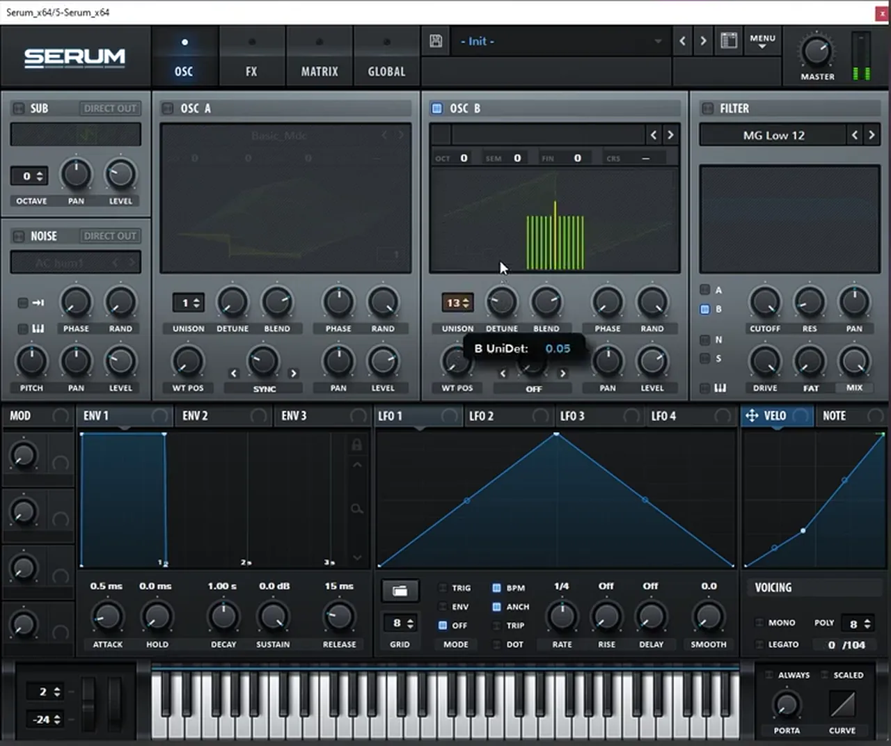Viewport: 891px width, 746px height.
Task: Select next filter type arrow
Action: click(x=872, y=135)
